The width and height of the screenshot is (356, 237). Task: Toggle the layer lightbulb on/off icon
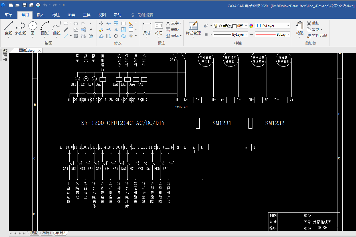(216, 26)
